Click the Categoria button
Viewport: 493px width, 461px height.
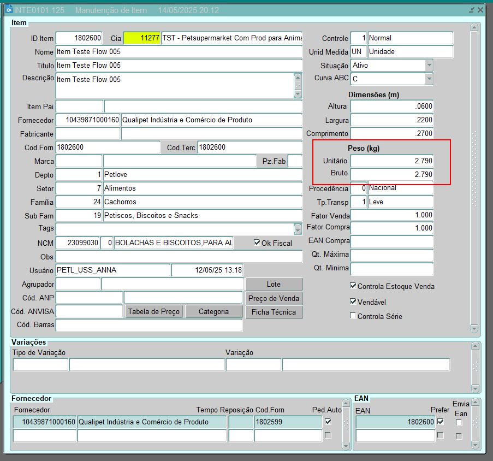coord(214,312)
